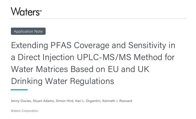Click Drinking Water Regulations title line

pyautogui.click(x=62, y=81)
